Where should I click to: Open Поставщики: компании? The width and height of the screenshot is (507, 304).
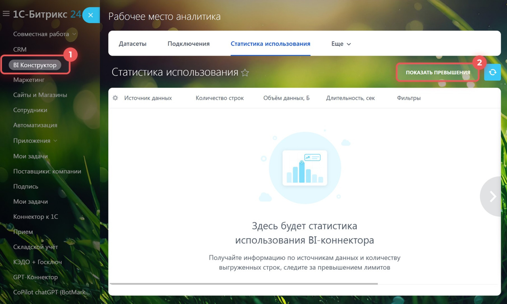click(47, 171)
